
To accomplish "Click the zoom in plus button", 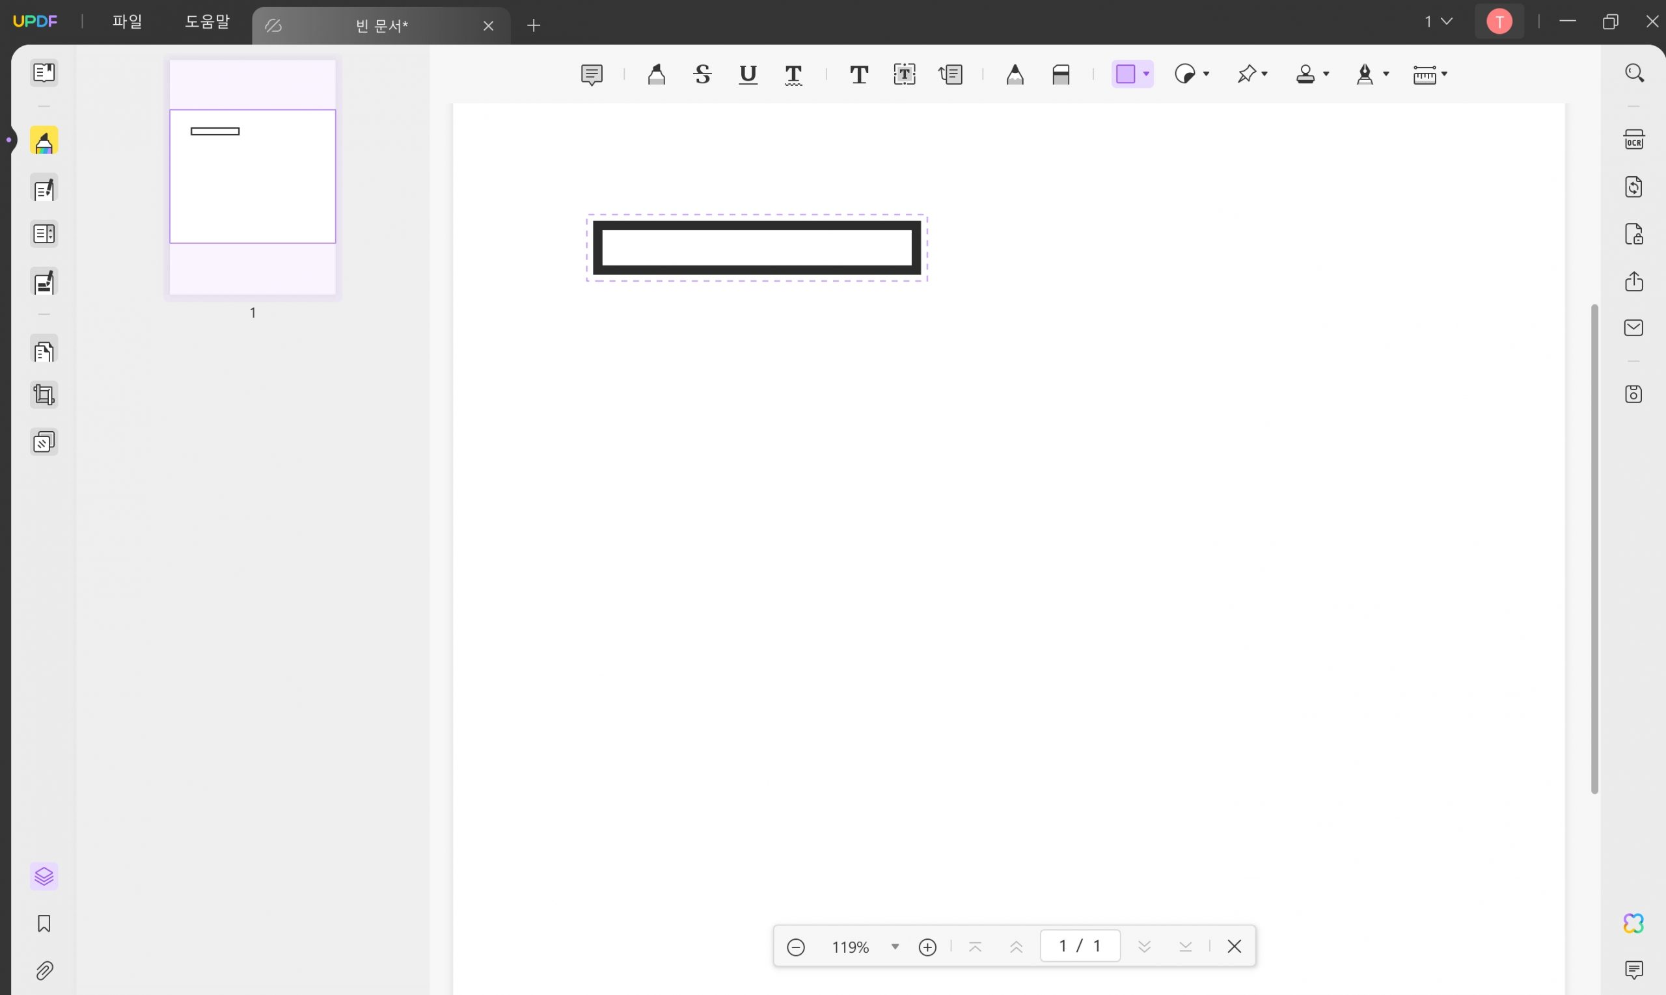I will (x=927, y=947).
